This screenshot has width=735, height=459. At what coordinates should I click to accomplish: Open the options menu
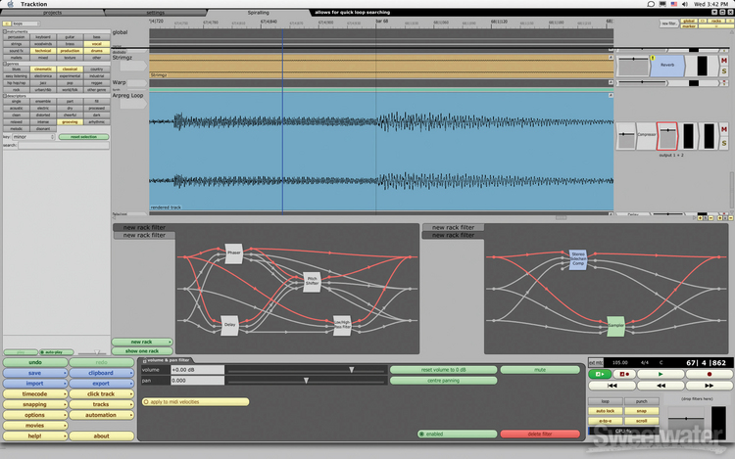point(35,415)
